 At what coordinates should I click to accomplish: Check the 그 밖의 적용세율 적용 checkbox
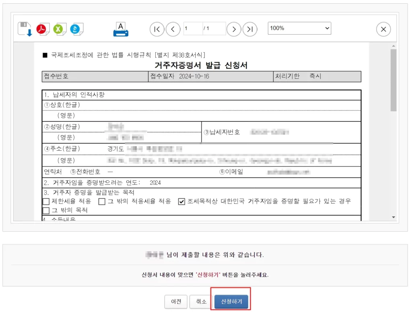tap(102, 201)
